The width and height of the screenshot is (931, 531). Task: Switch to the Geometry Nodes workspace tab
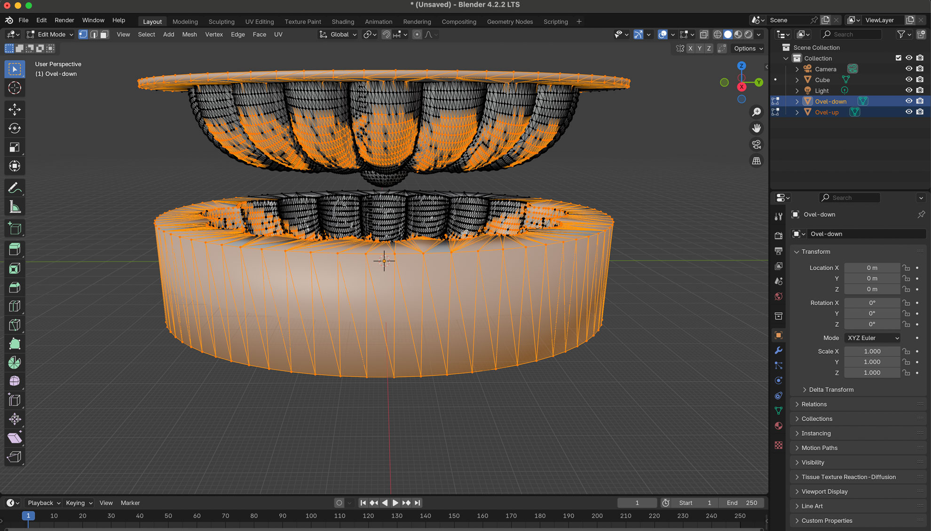pos(510,22)
